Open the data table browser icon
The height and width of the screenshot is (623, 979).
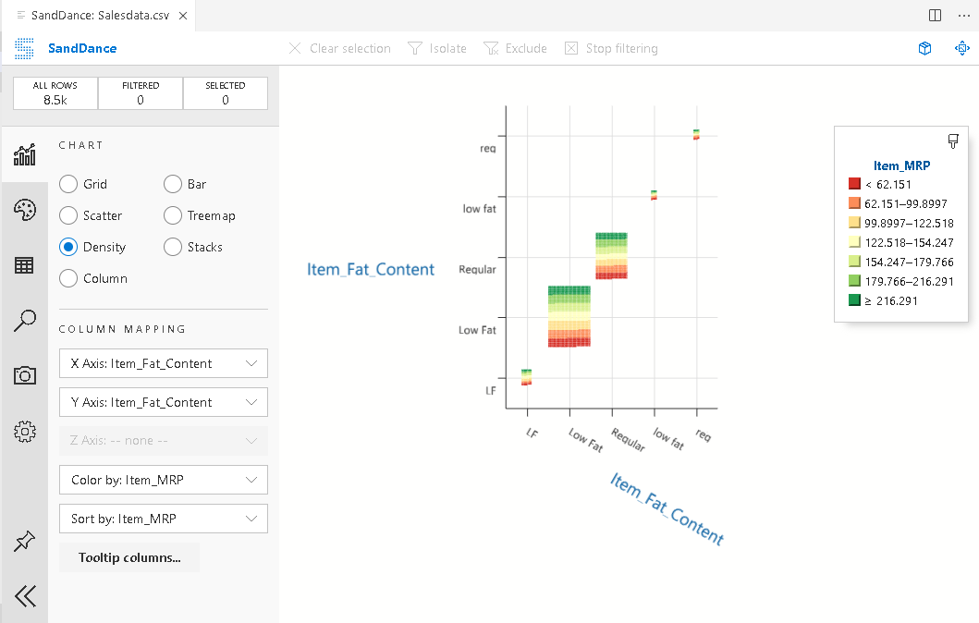click(24, 265)
